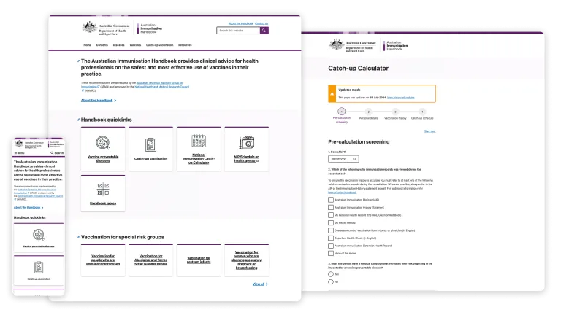The image size is (561, 315).
Task: Tick Australian Immunisation History Statement checkbox
Action: (331, 208)
